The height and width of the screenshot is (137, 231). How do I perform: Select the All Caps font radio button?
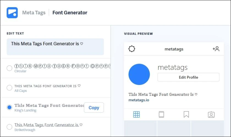point(9,88)
